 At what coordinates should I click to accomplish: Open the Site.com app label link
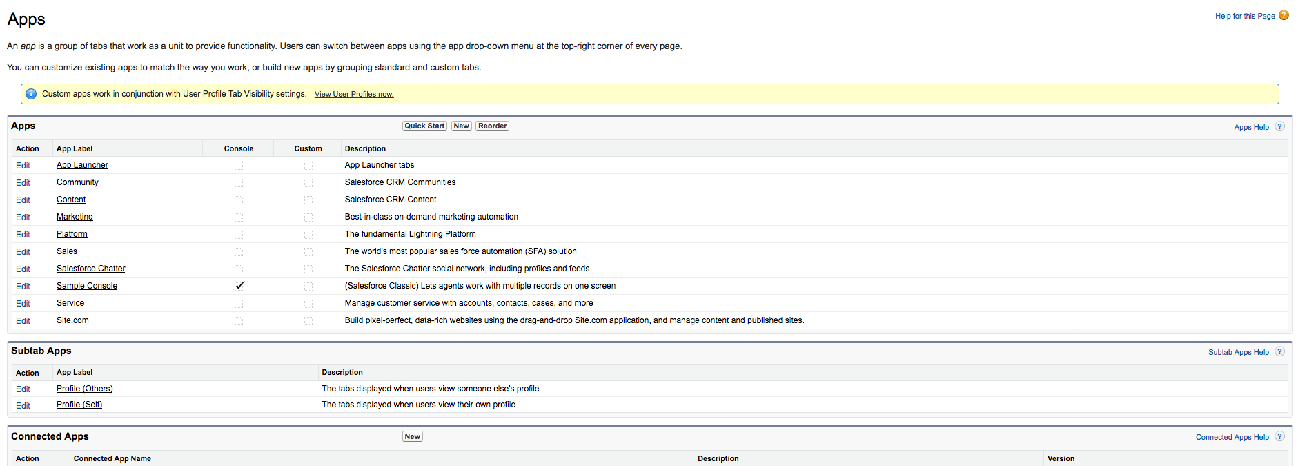(x=72, y=320)
